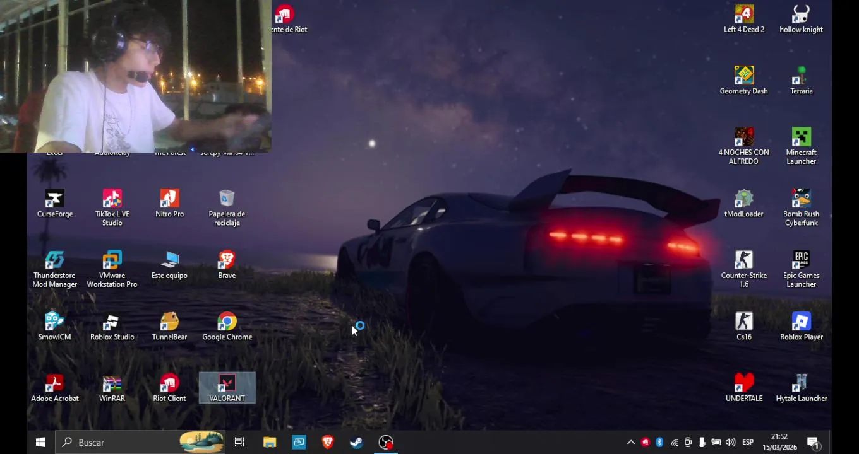Open the notification center icon

coord(814,443)
